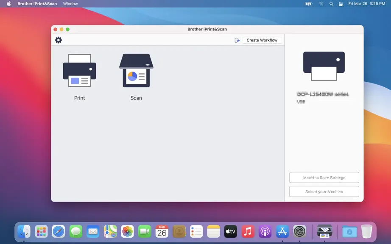Click the Print label under the printer icon

click(80, 98)
